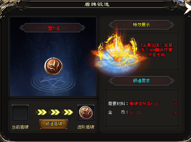Click the 特效展示 header banner
Image resolution: width=191 pixels, height=142 pixels.
141,25
